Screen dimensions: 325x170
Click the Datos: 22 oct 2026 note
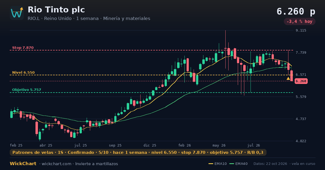point(271,164)
